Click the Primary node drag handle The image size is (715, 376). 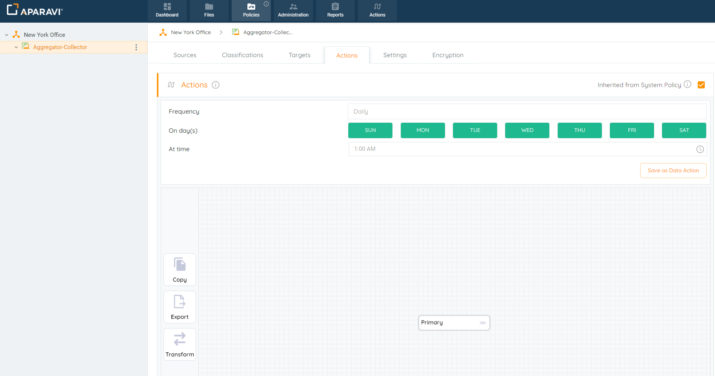(x=483, y=323)
